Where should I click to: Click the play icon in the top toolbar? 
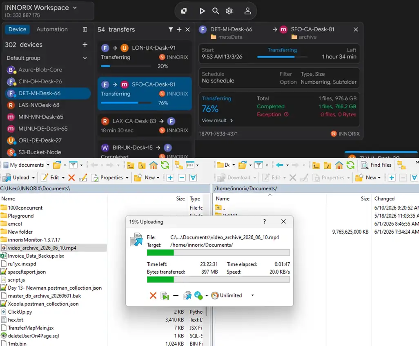[202, 11]
